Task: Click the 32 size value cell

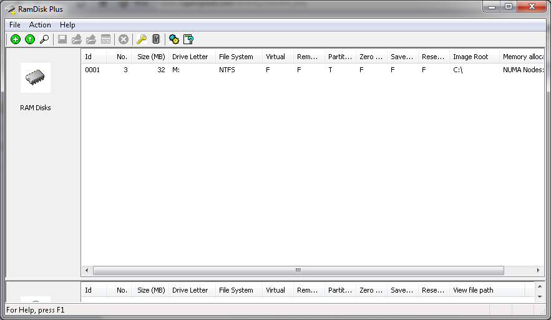Action: coord(161,70)
